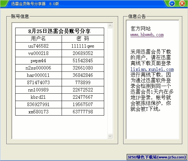Click the 信息公告 group label
This screenshot has width=188, height=161.
pos(137,17)
